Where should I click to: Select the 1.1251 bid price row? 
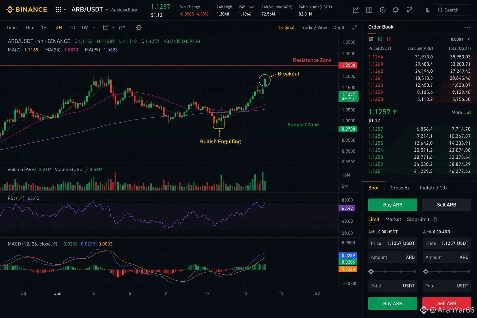click(419, 171)
